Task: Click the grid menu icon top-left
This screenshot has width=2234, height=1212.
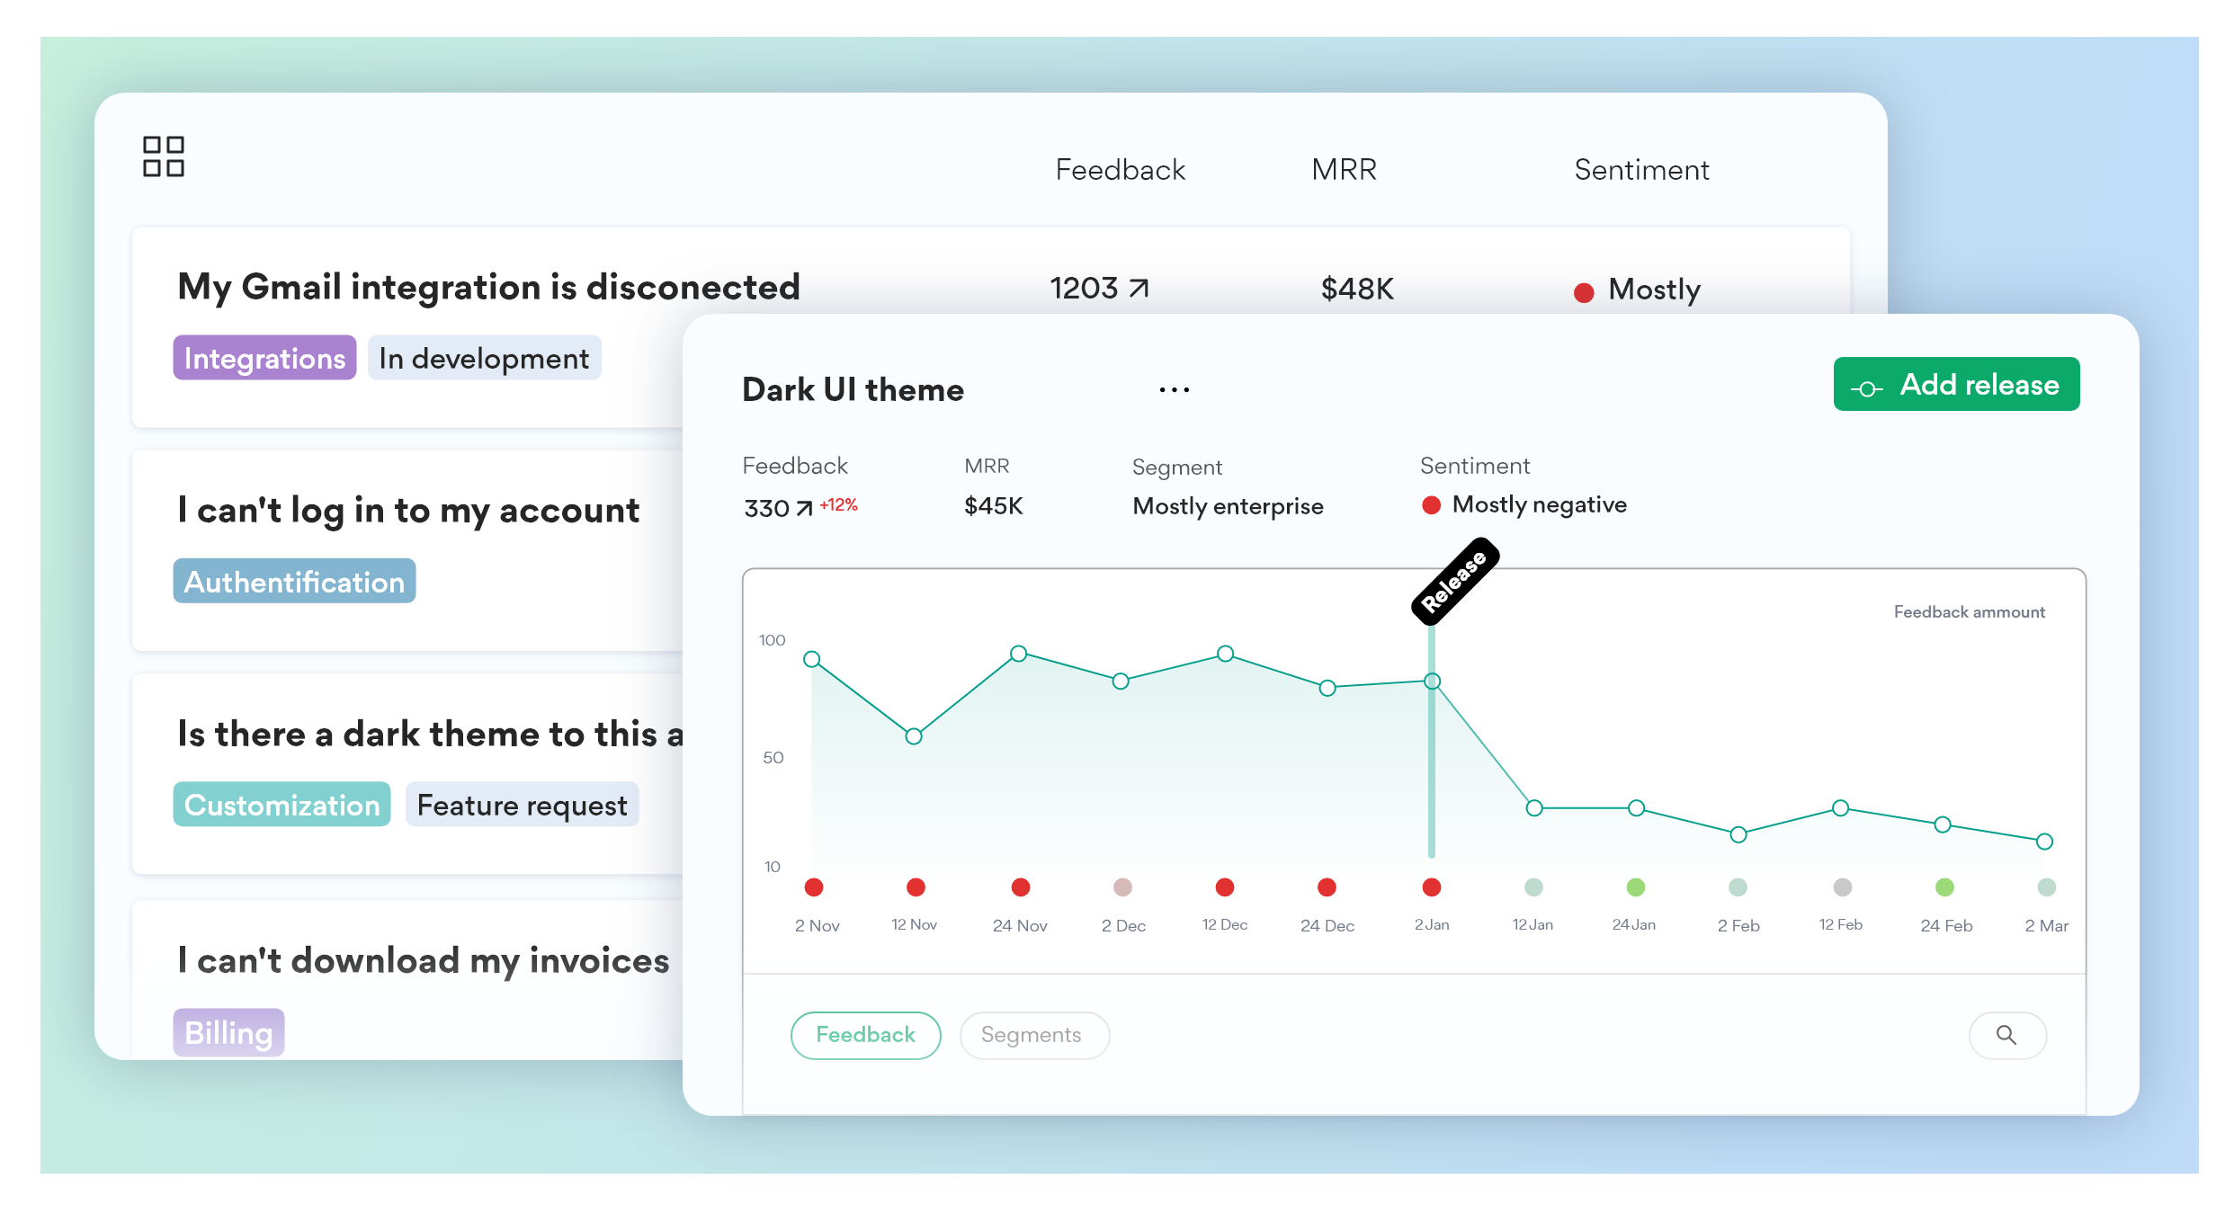Action: (x=165, y=156)
